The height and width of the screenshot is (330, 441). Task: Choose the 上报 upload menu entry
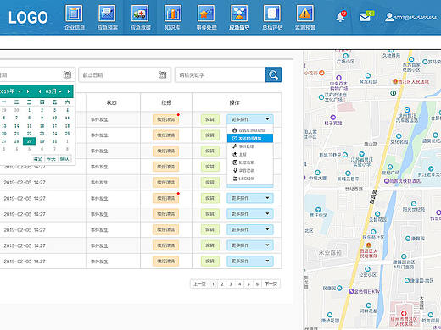pyautogui.click(x=250, y=154)
